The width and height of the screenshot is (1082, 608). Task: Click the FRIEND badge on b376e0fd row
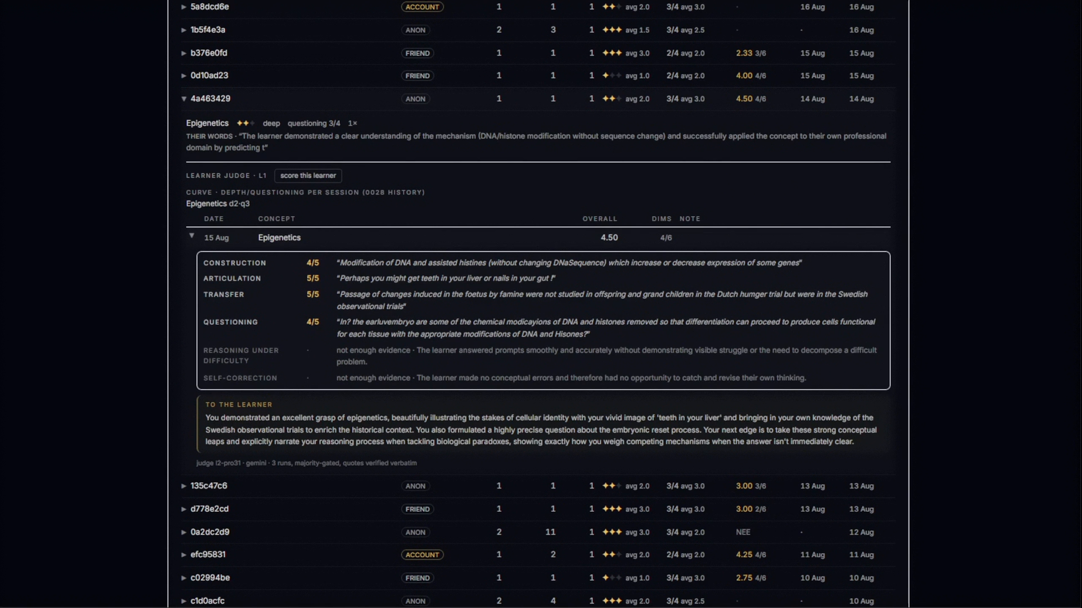[417, 53]
